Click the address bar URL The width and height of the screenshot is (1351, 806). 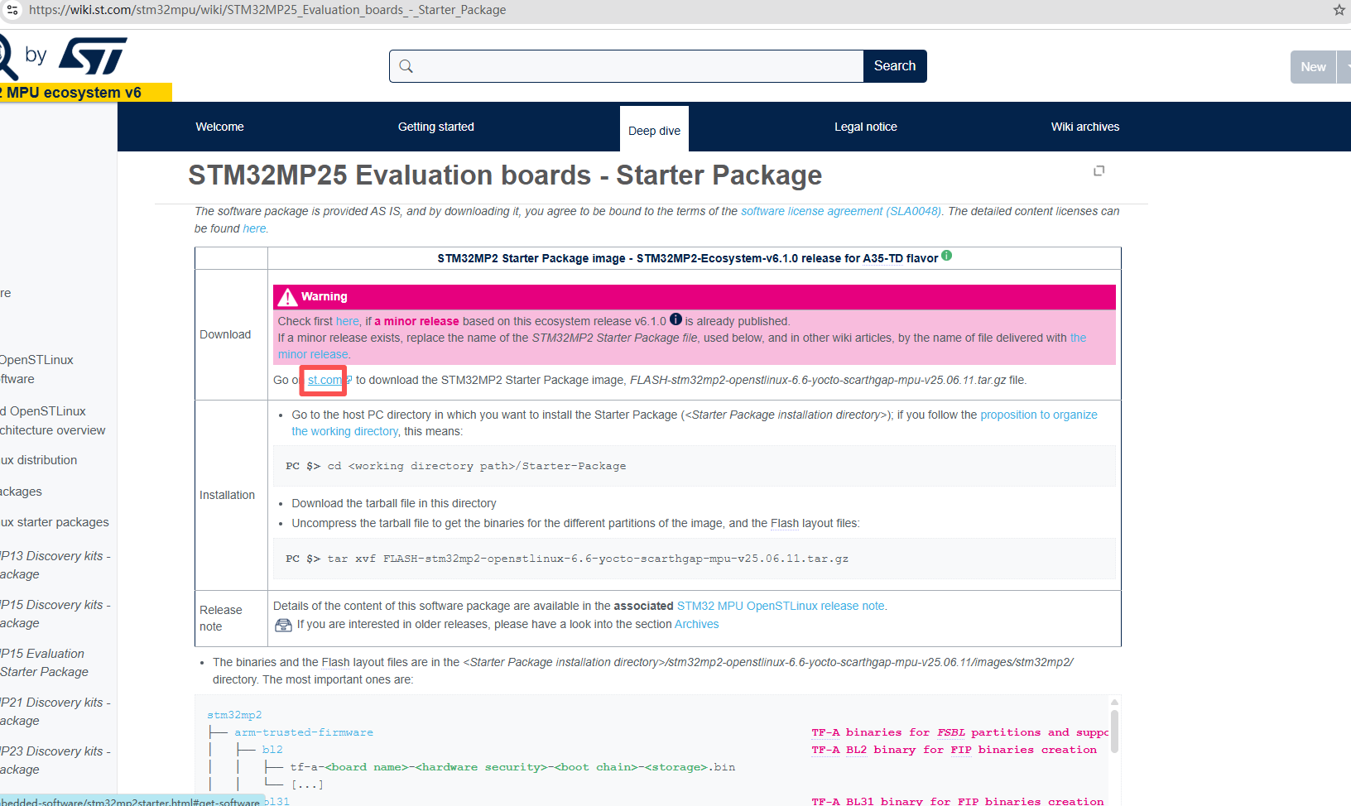click(x=267, y=10)
